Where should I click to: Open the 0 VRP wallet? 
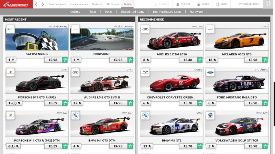(x=203, y=4)
